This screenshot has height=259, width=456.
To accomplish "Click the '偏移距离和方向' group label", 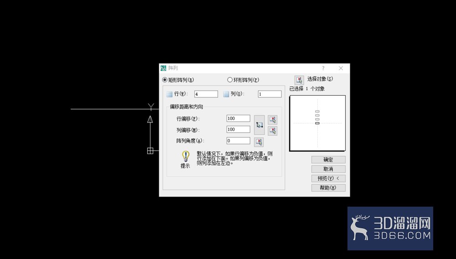I will point(187,107).
